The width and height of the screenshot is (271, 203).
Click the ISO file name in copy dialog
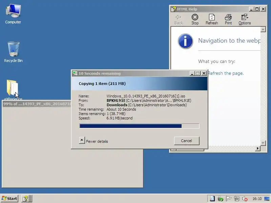(x=146, y=96)
